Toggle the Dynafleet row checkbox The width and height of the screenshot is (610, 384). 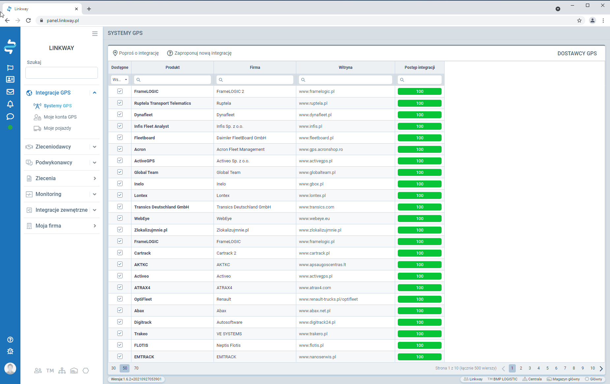[120, 114]
